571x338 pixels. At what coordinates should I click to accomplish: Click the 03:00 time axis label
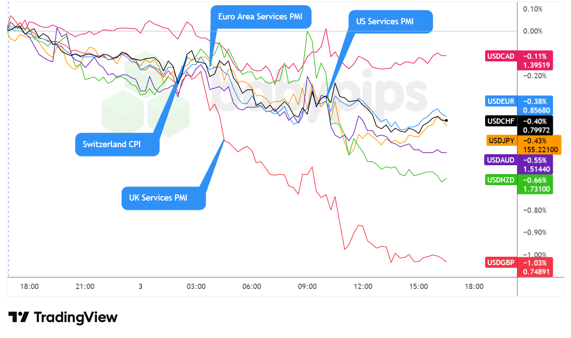click(196, 286)
